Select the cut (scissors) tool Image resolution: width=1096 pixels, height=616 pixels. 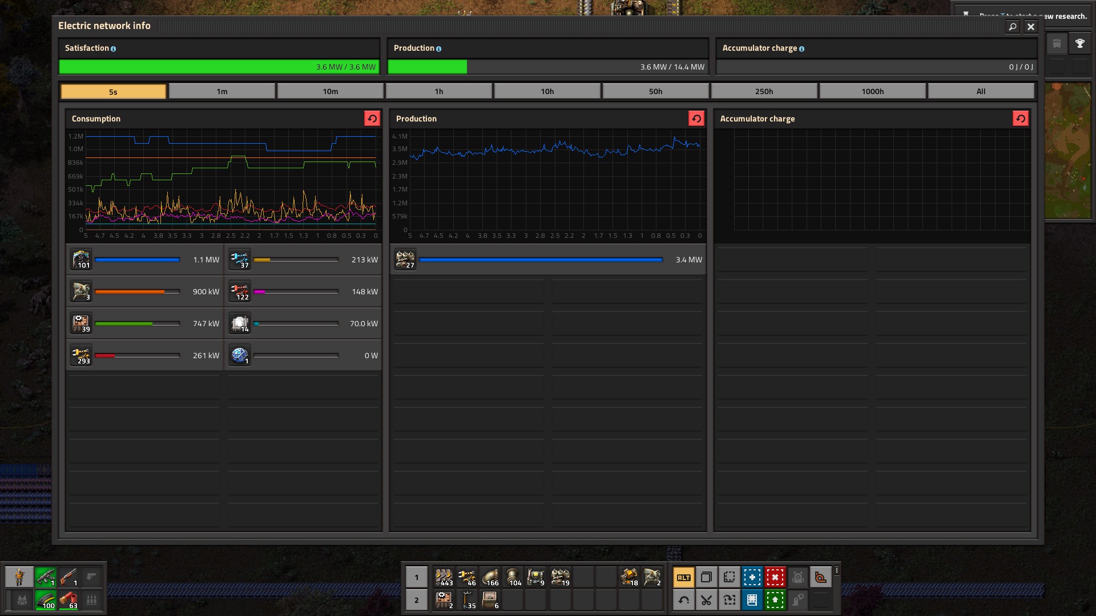[706, 600]
